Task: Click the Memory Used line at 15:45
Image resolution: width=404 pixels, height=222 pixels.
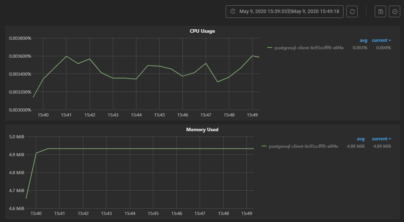Action: (153, 148)
